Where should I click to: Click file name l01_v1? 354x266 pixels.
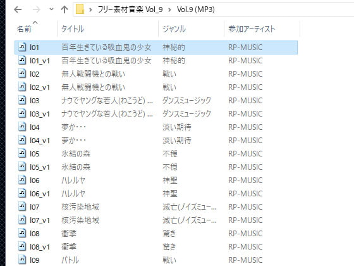[40, 61]
